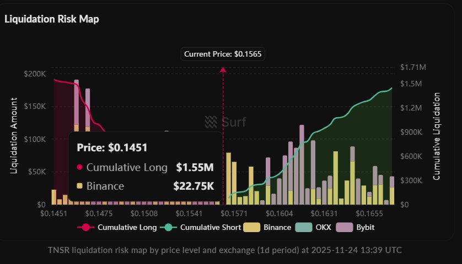Click the Cumulative Long red dot in the tooltip
Image resolution: width=462 pixels, height=264 pixels.
tap(80, 167)
